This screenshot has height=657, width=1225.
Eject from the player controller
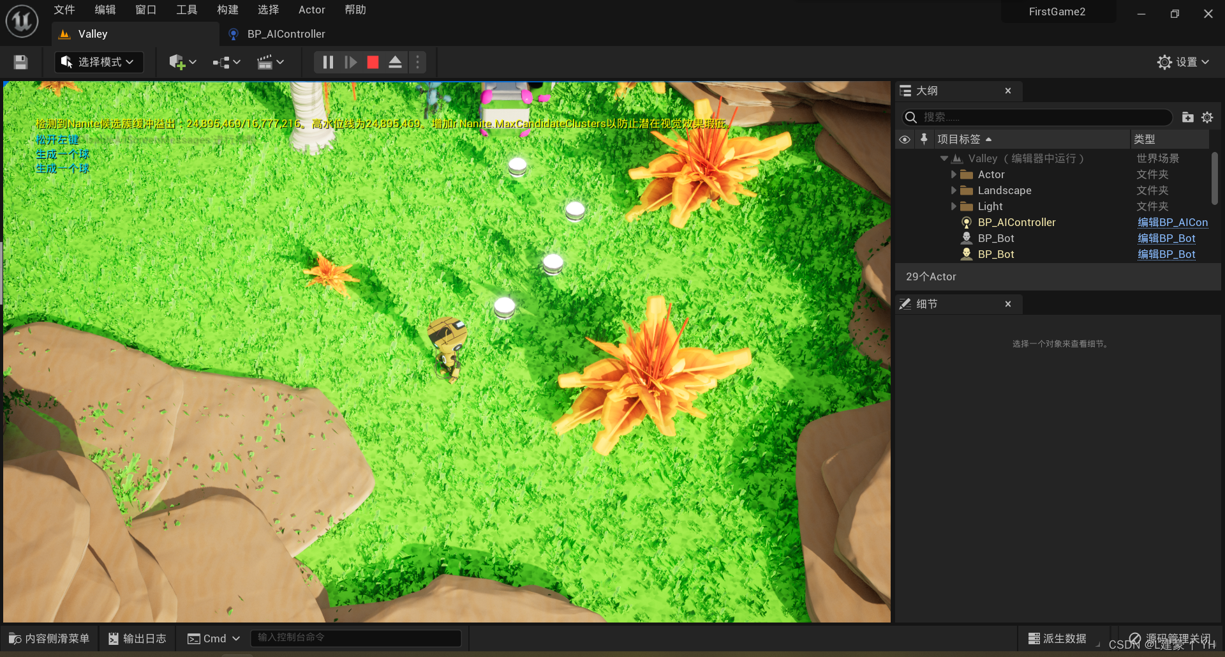coord(396,62)
